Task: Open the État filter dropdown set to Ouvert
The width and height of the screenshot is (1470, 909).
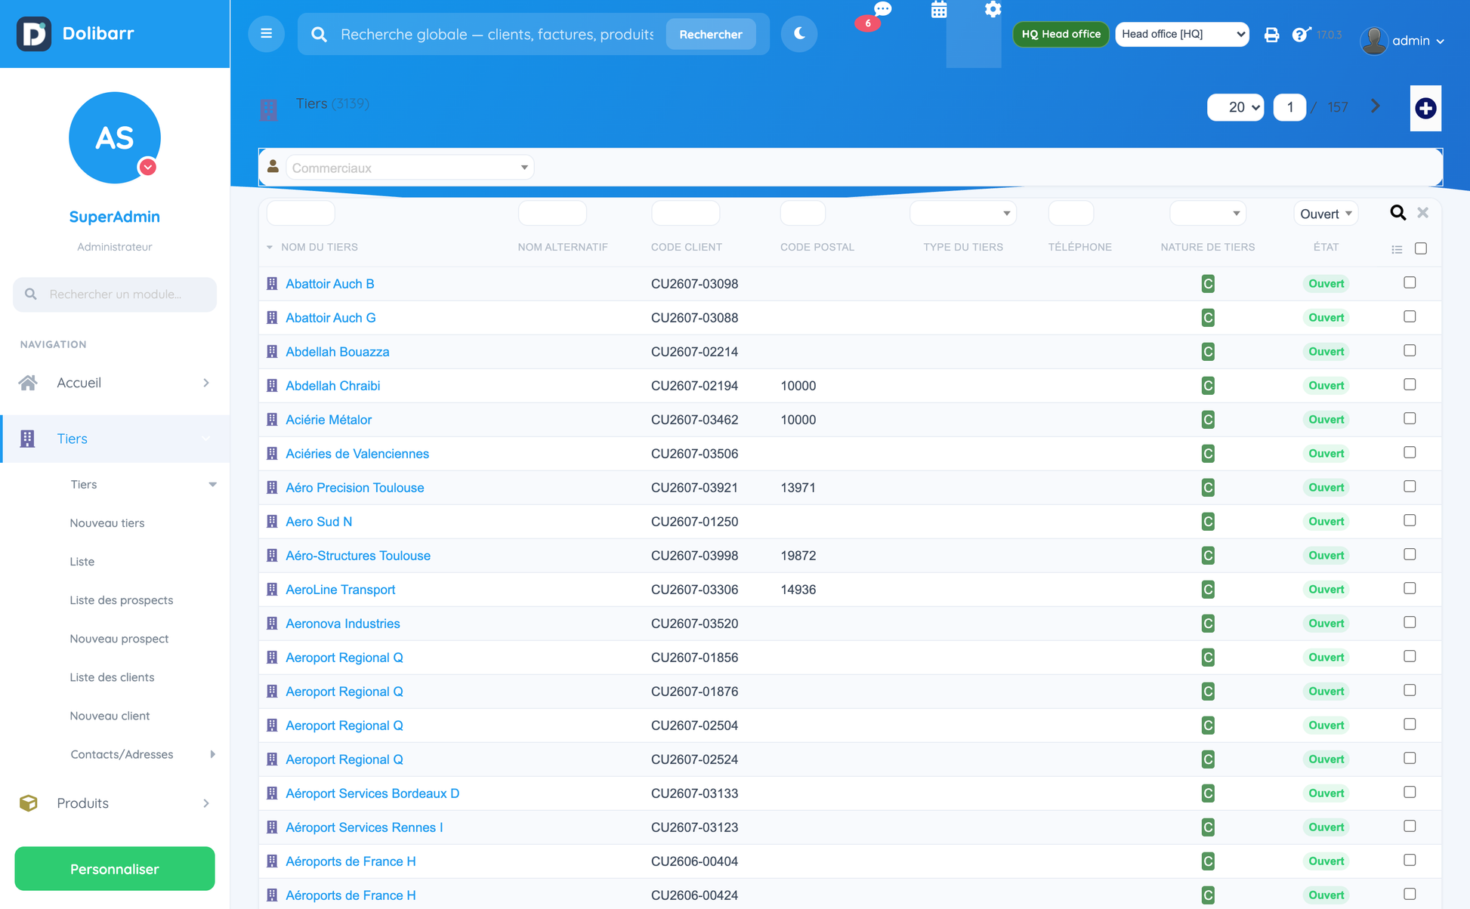Action: click(x=1326, y=214)
